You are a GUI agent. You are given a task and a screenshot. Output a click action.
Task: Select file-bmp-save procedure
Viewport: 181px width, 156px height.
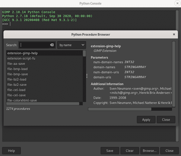coord(45,74)
